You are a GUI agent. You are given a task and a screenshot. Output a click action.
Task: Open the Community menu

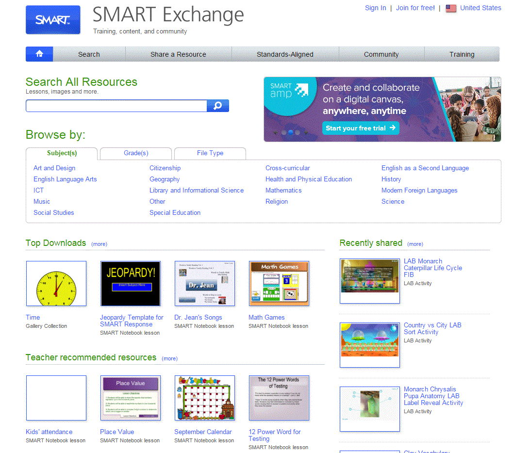381,54
